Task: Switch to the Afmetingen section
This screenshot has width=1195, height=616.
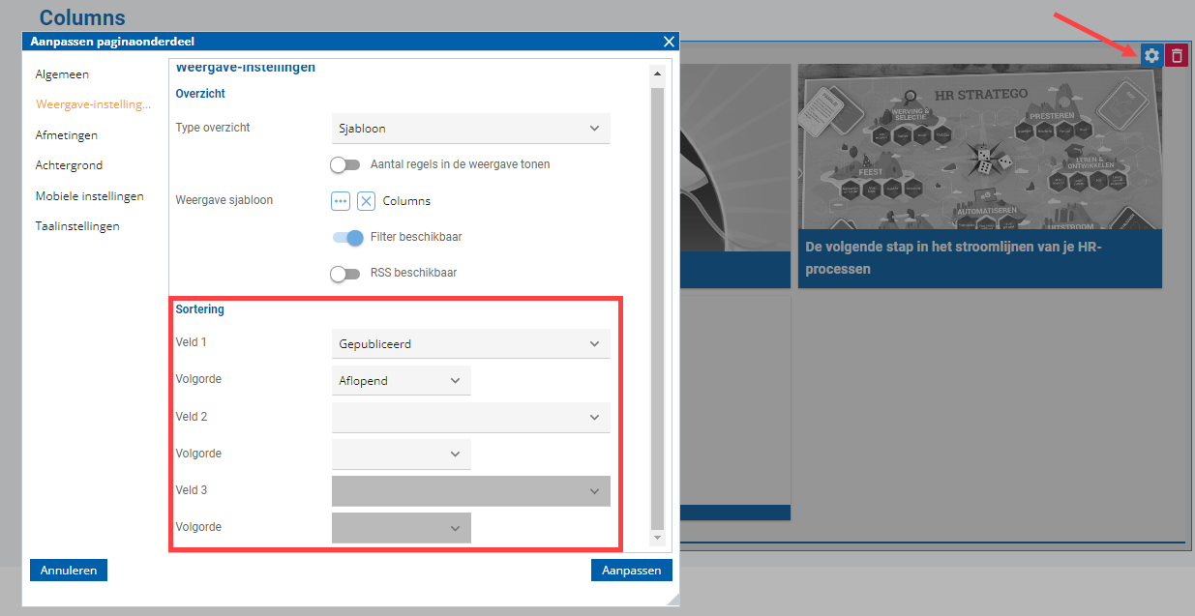Action: pos(67,135)
